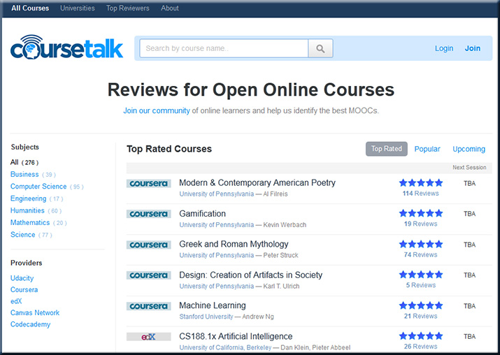Click instructor name Peter Struck
The height and width of the screenshot is (355, 500).
(x=280, y=256)
